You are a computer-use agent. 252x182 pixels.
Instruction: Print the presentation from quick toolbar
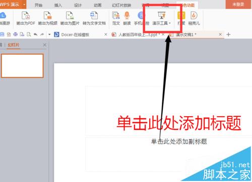pyautogui.click(x=16, y=34)
